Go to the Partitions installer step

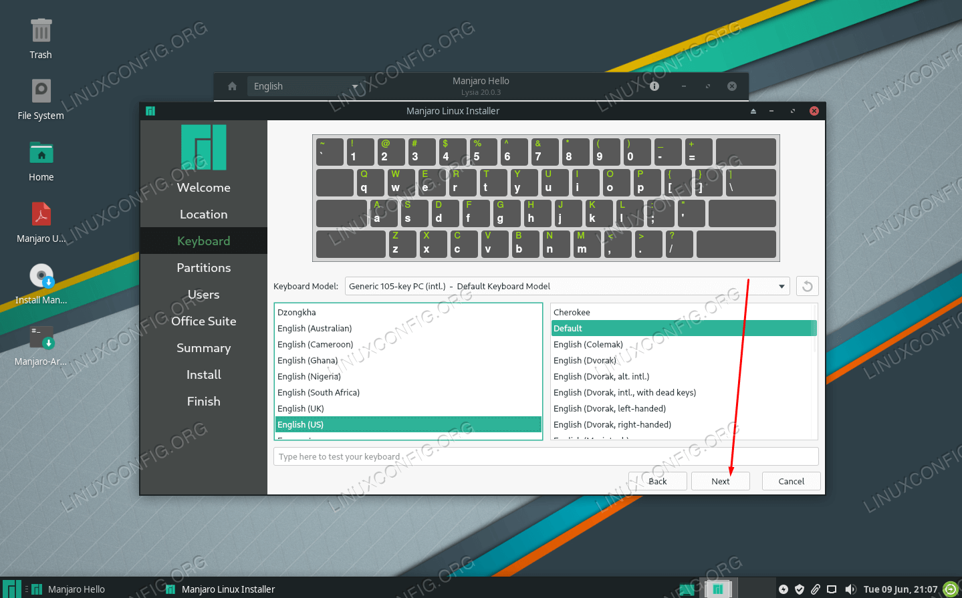pyautogui.click(x=204, y=268)
